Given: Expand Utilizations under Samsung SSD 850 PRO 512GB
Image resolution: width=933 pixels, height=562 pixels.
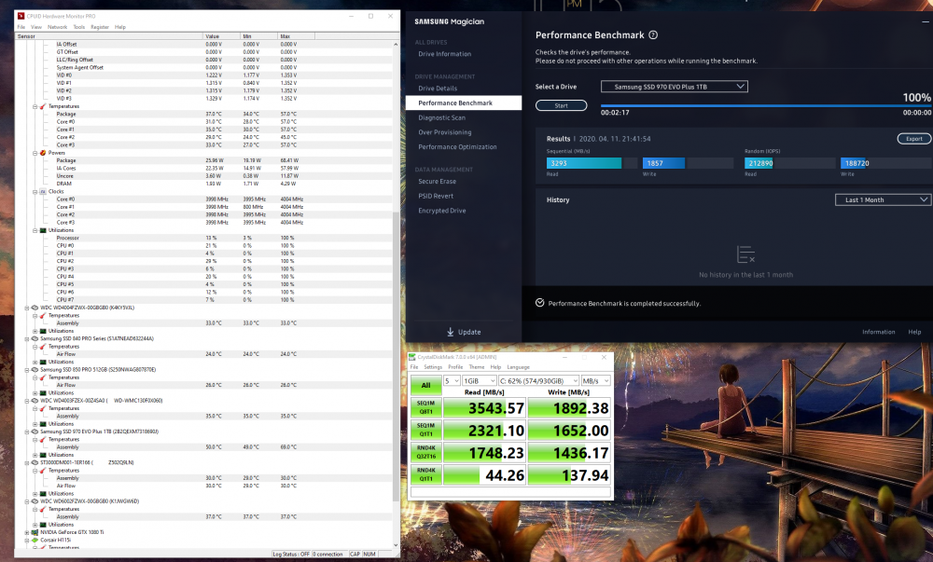Looking at the screenshot, I should tap(35, 392).
